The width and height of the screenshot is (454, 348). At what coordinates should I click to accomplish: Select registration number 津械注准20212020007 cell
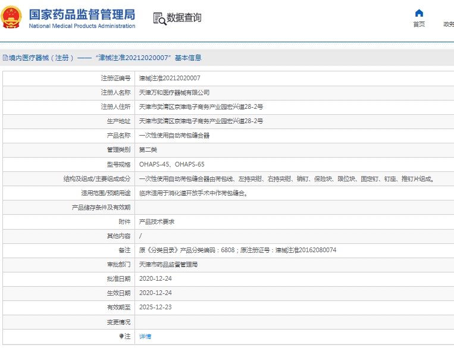[x=170, y=78]
